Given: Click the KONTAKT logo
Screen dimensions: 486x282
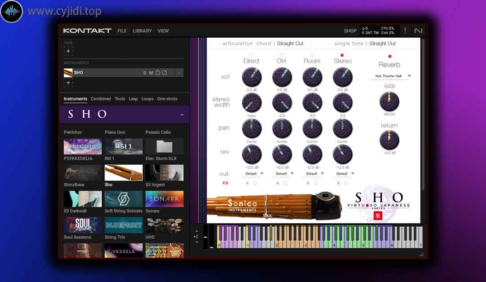Looking at the screenshot, I should pos(87,31).
